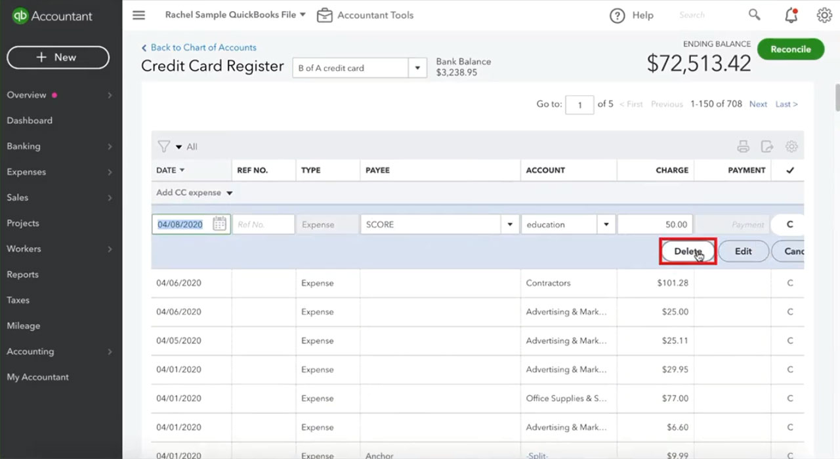Click the search magnifier icon
Image resolution: width=840 pixels, height=459 pixels.
click(755, 14)
